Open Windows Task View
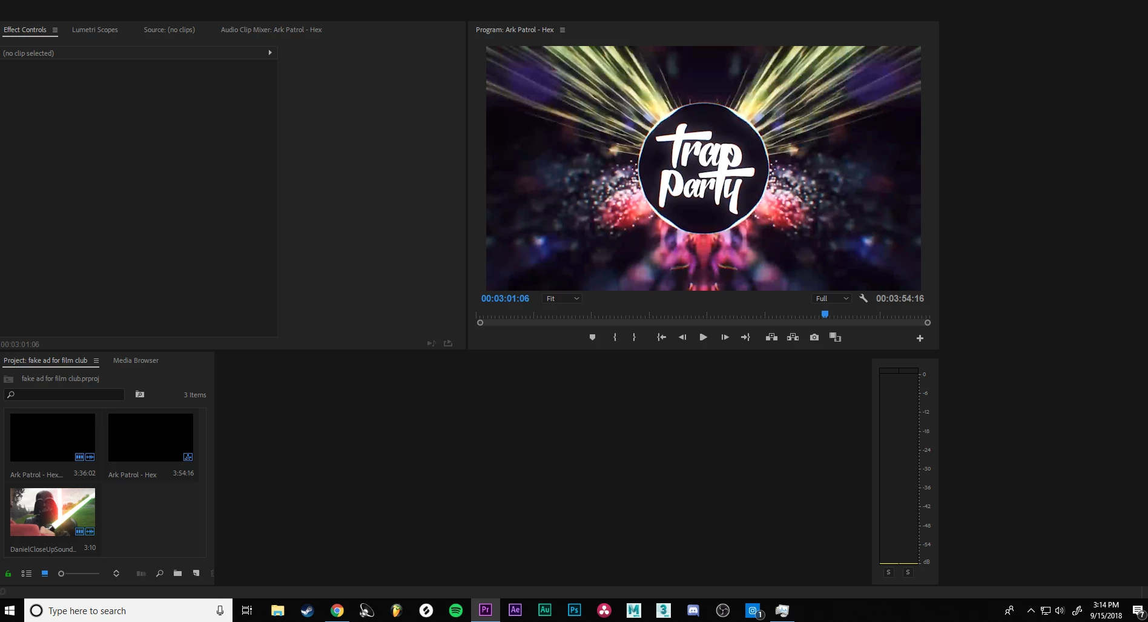1148x622 pixels. tap(247, 610)
